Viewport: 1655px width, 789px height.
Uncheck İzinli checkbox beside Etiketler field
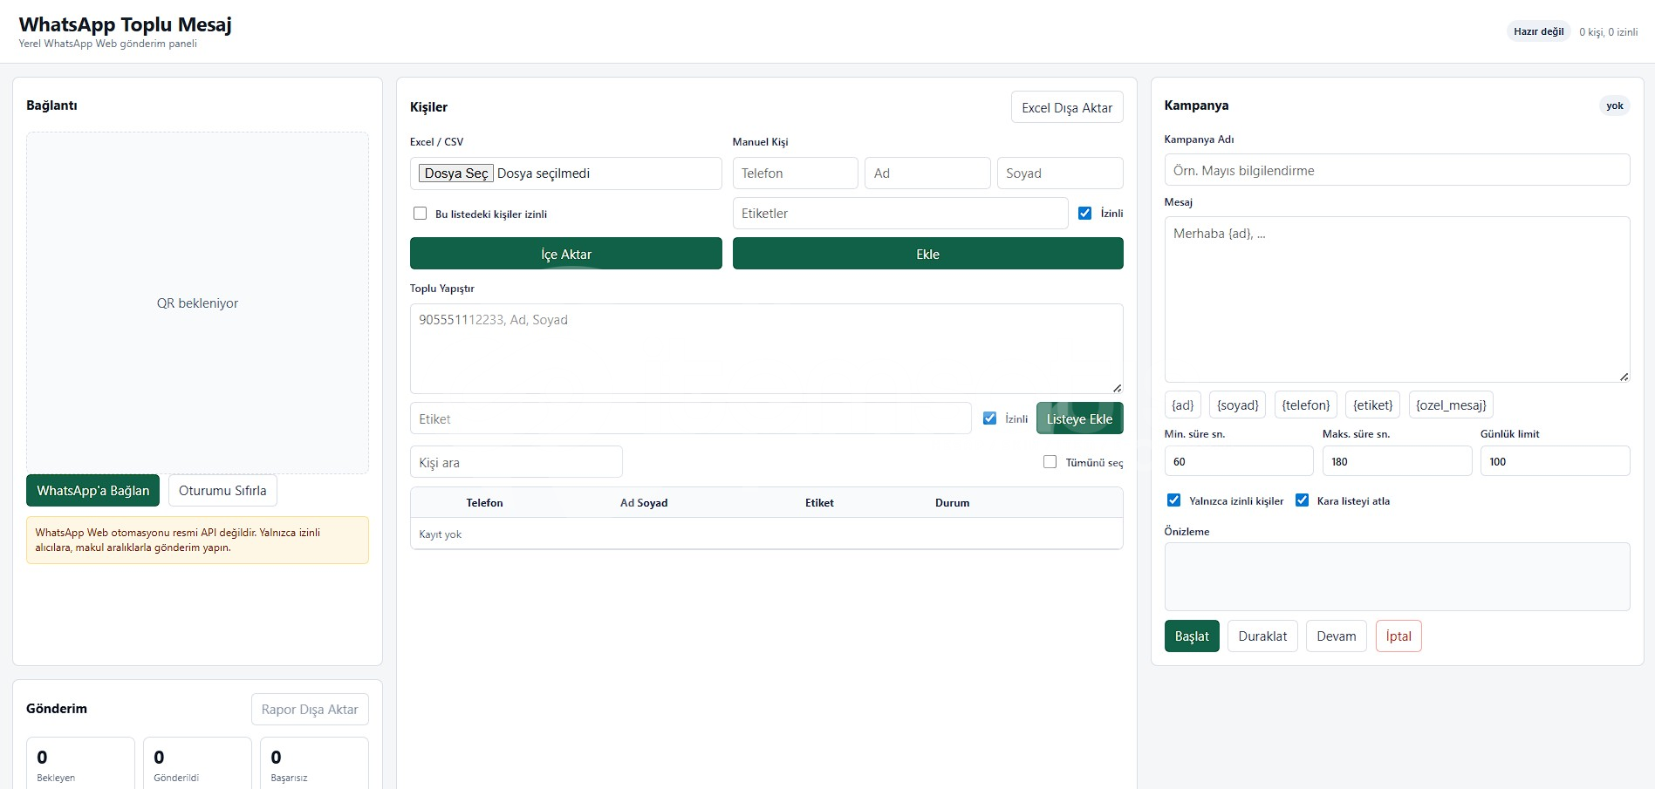pos(1084,213)
